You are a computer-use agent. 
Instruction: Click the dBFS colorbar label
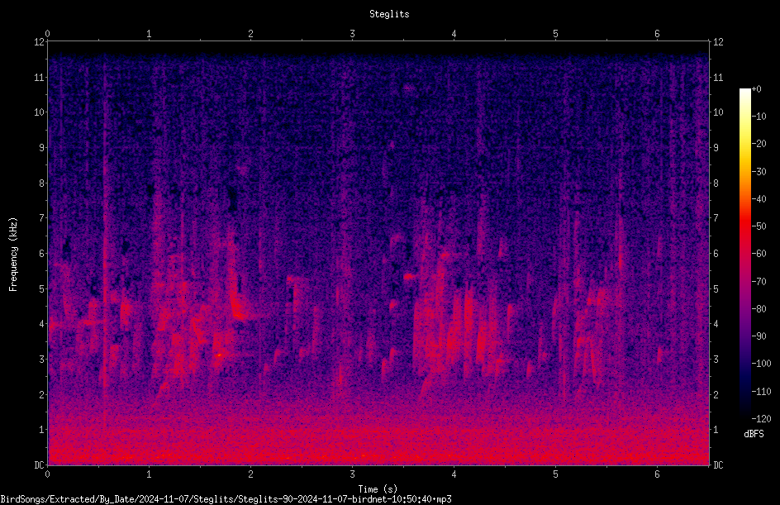(x=754, y=434)
